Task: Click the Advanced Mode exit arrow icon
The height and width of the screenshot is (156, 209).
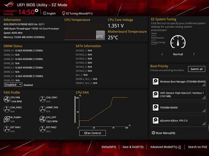Action: tap(179, 147)
